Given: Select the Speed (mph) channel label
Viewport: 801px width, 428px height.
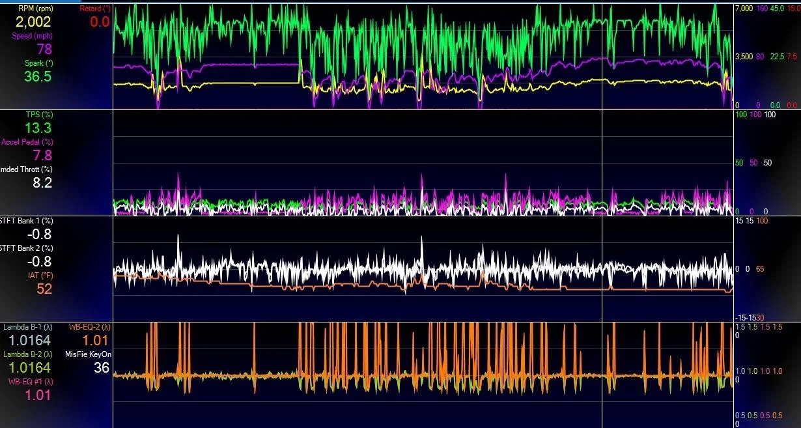Looking at the screenshot, I should [33, 36].
